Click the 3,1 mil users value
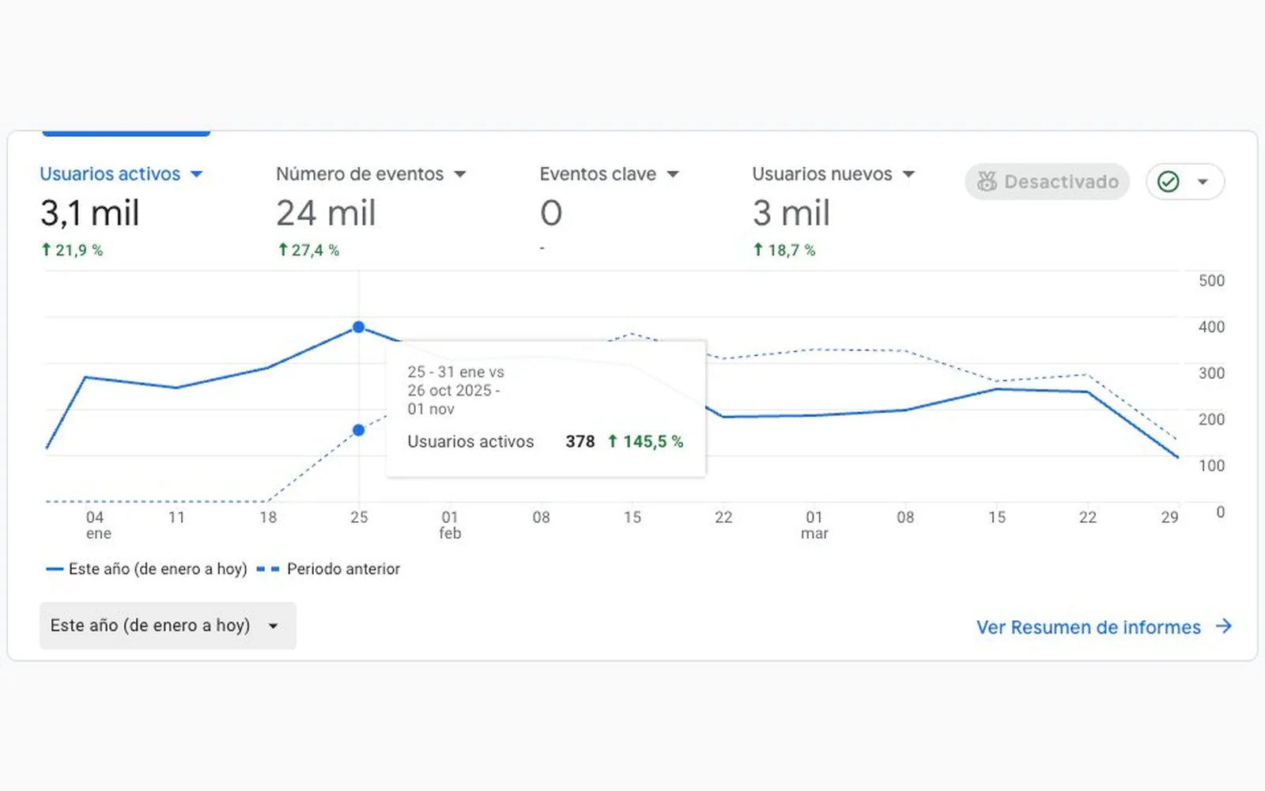The width and height of the screenshot is (1265, 791). tap(90, 213)
